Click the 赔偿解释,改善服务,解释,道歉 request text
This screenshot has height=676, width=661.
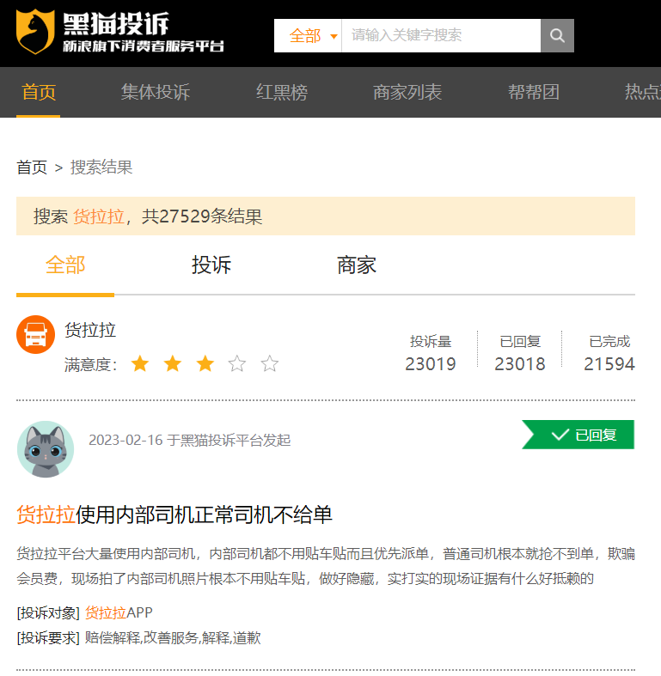tap(173, 637)
